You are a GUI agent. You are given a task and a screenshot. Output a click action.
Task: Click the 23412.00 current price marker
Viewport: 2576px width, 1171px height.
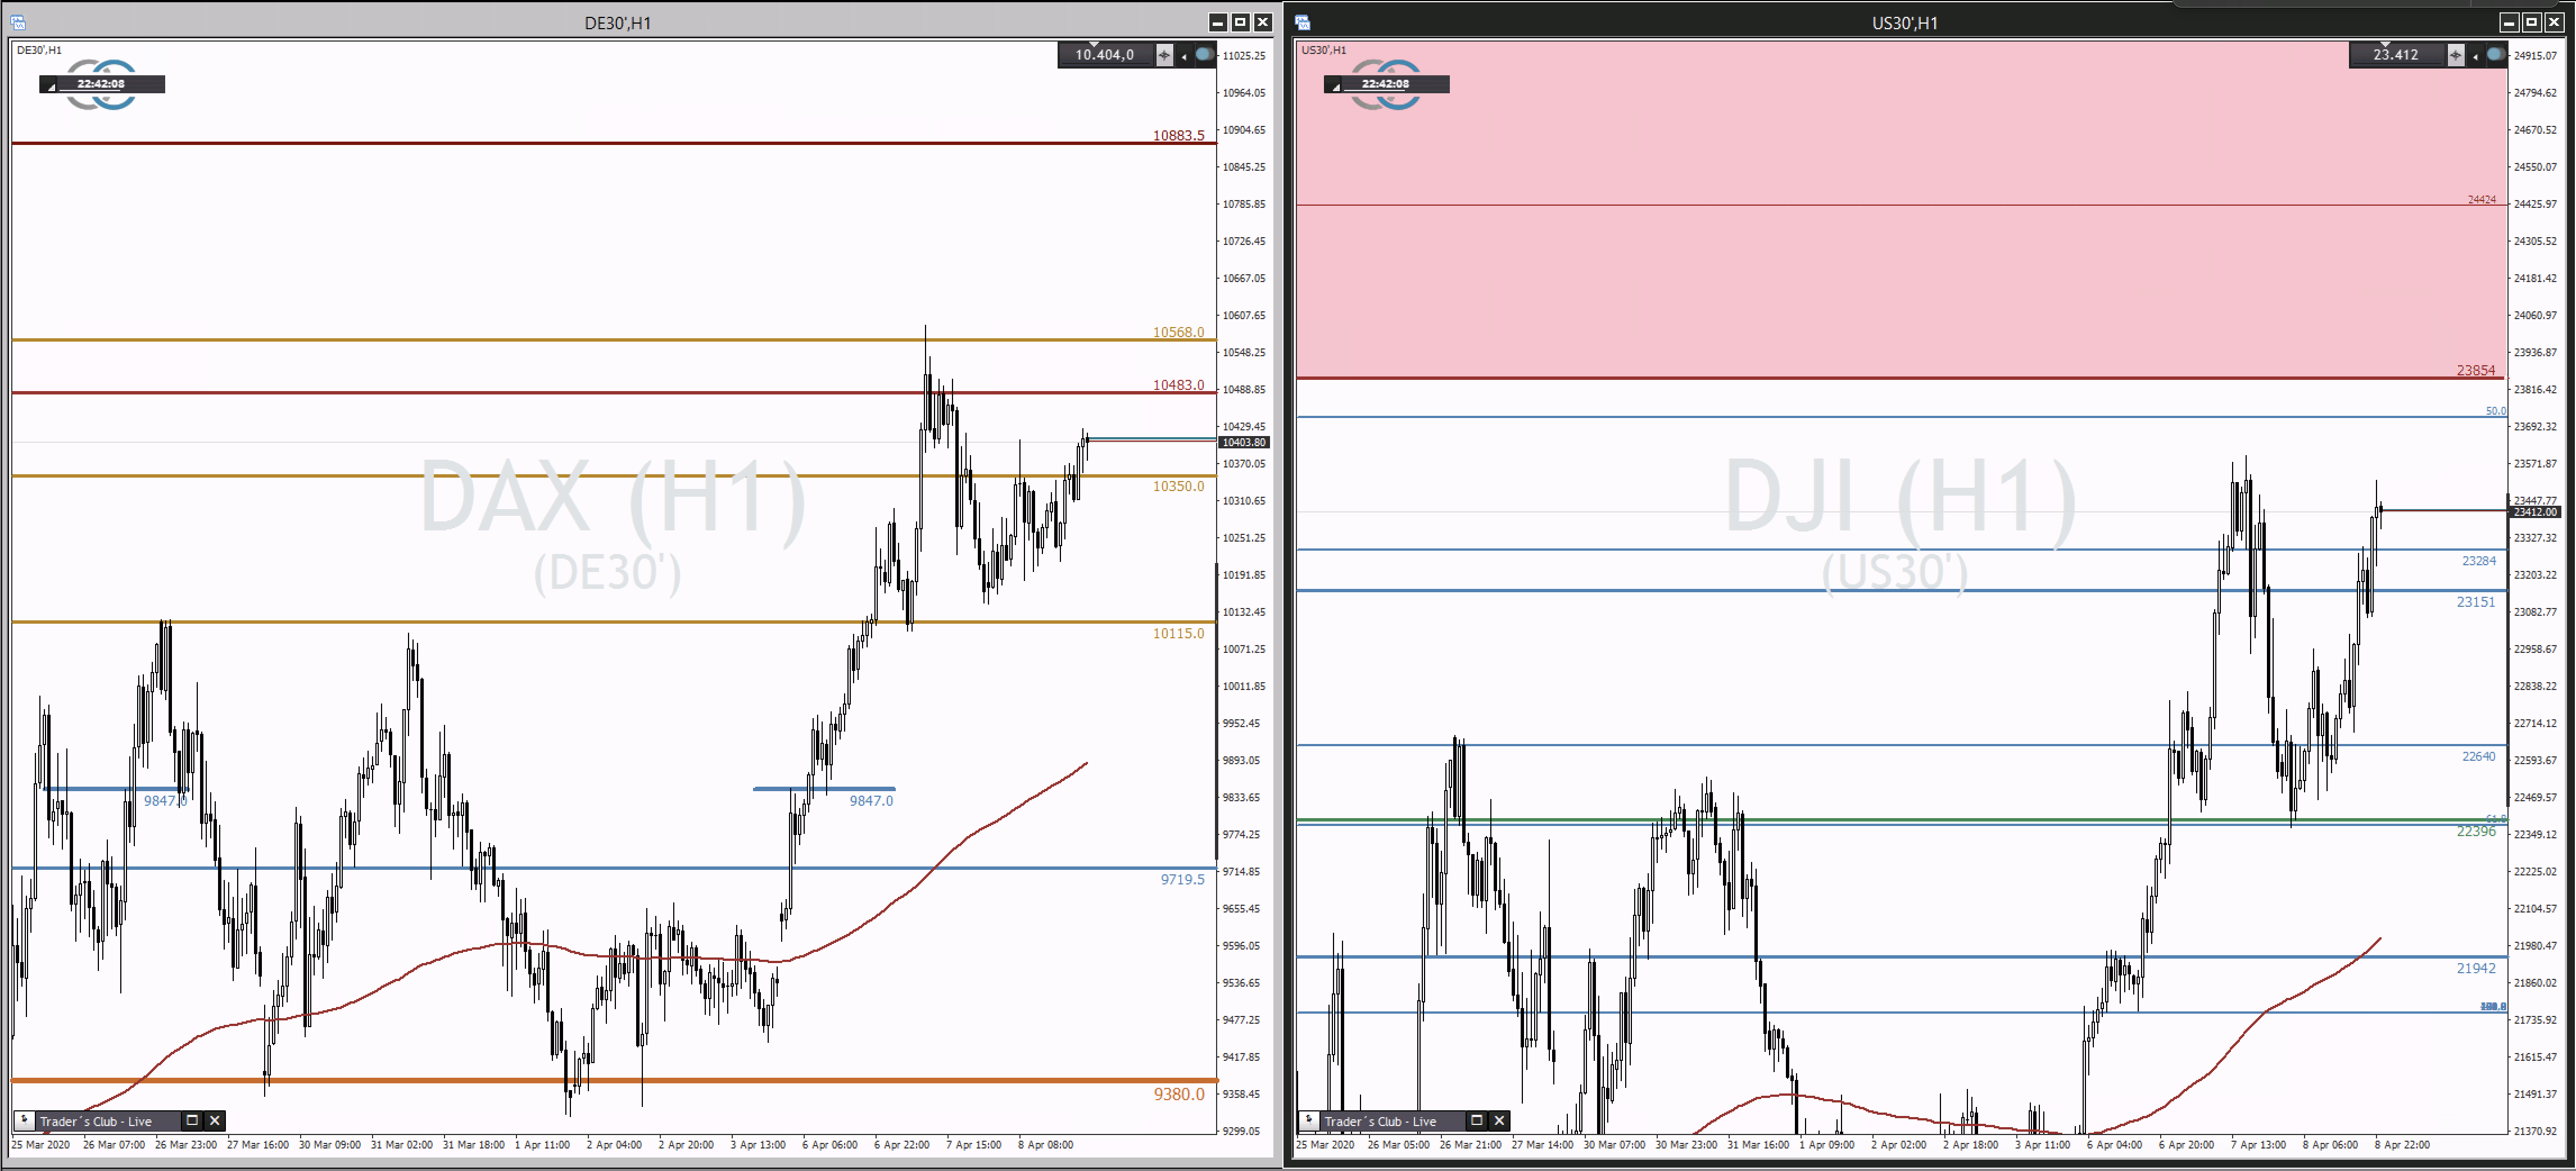point(2535,512)
